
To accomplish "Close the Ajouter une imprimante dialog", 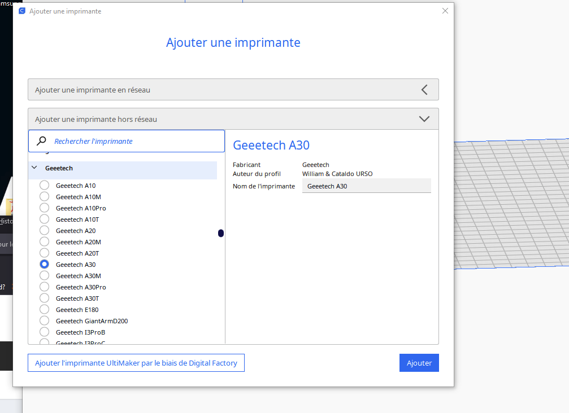I will [x=445, y=11].
